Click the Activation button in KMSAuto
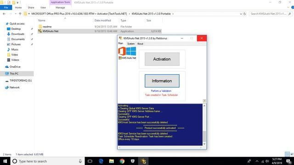This screenshot has width=294, height=165. [162, 59]
